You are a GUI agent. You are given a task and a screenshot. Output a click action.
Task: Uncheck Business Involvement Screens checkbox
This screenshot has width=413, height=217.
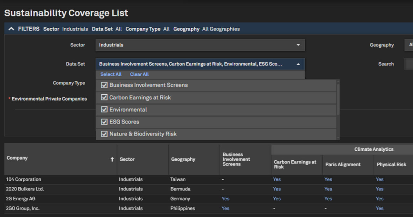(x=104, y=85)
